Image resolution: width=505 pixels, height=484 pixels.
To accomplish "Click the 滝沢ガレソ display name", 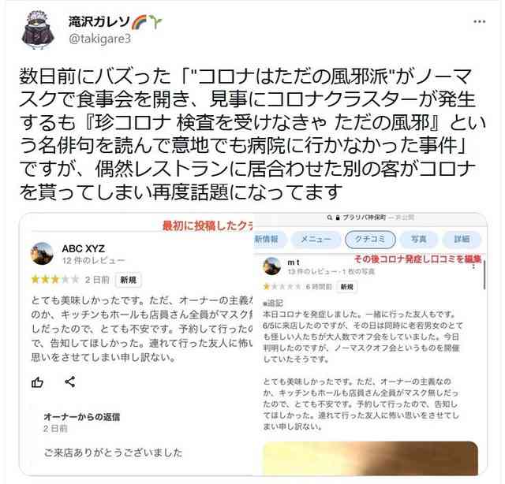I will (x=99, y=22).
